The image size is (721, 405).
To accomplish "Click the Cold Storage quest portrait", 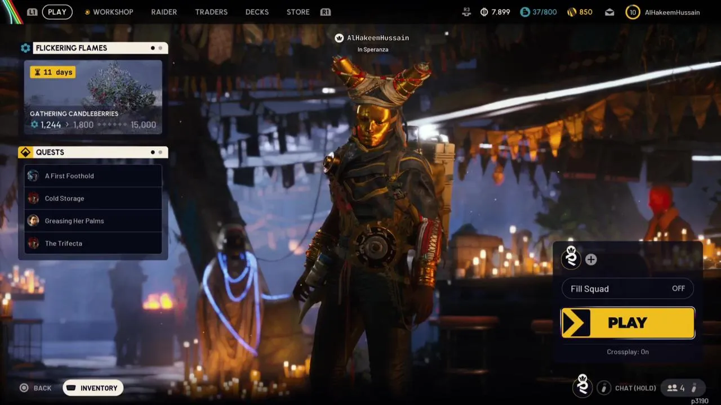I will point(33,199).
